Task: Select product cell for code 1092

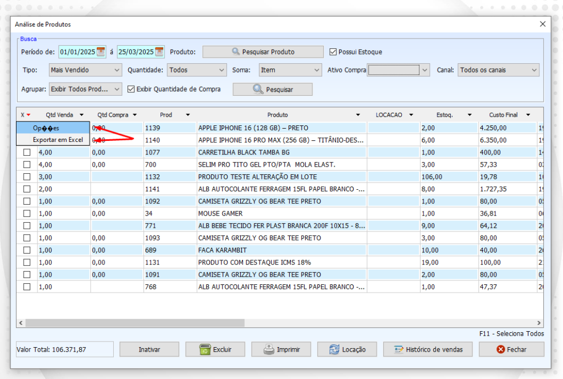Action: (x=282, y=201)
